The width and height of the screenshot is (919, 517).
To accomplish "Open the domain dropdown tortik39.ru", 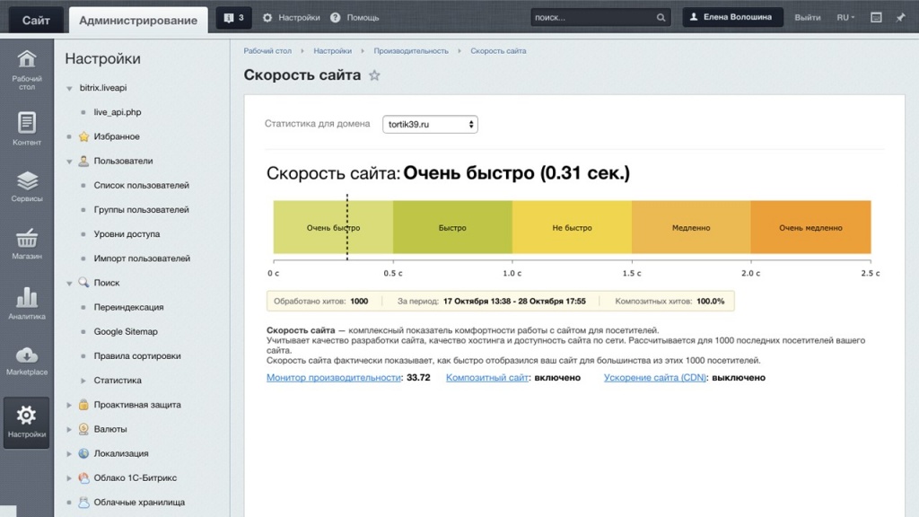I will pos(430,124).
